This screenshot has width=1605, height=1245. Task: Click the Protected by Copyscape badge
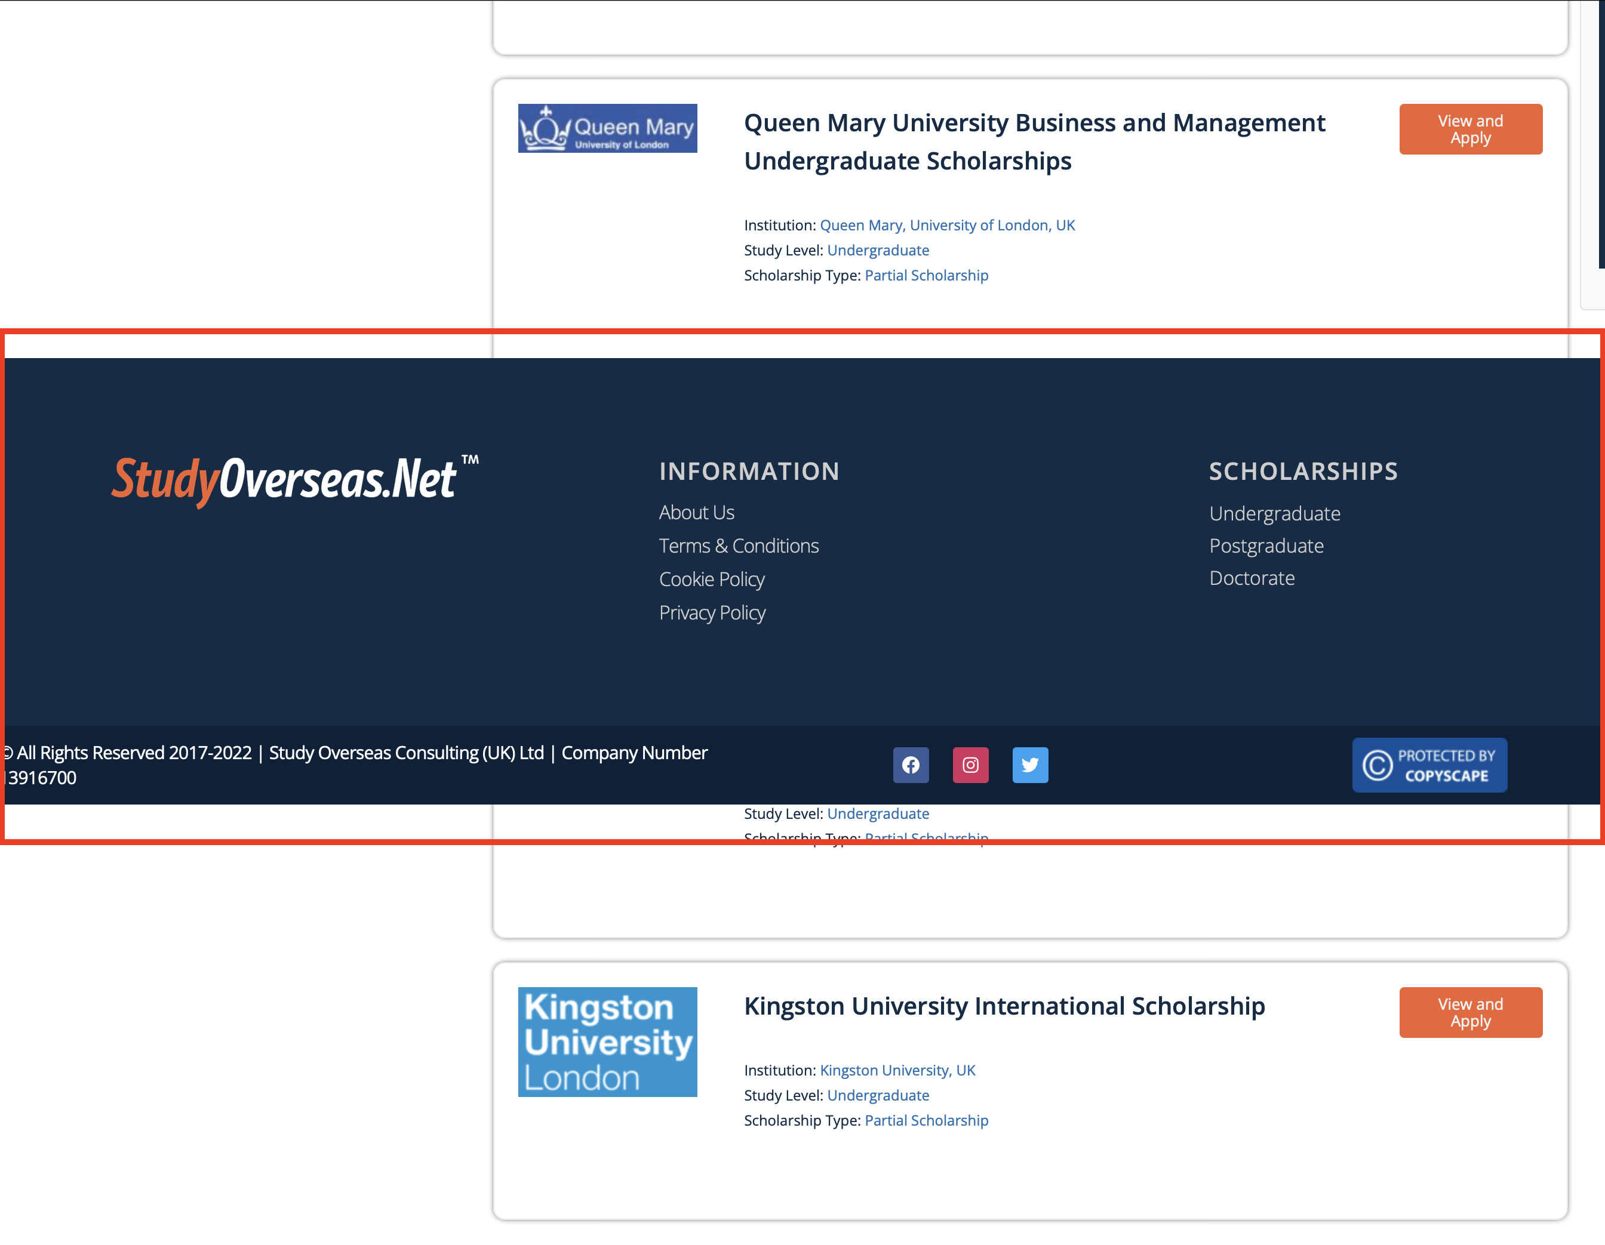tap(1429, 765)
